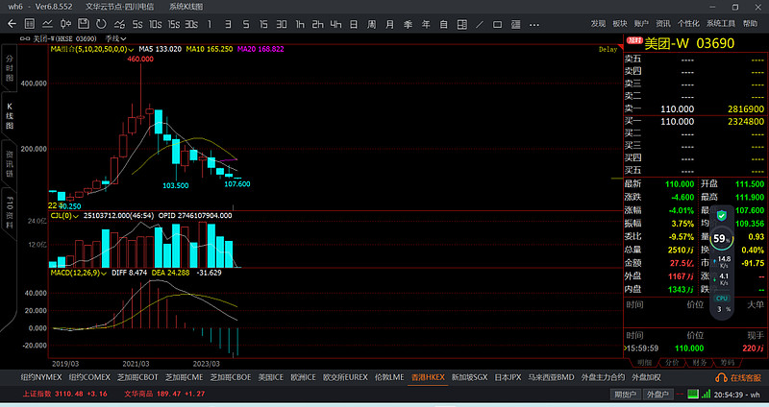Screen dimensions: 769x407
Task: Open more tools via three-dots icon
Action: 534,25
